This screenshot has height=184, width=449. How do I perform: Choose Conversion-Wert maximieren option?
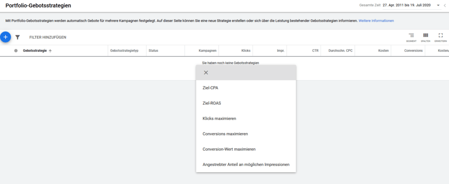pos(229,149)
